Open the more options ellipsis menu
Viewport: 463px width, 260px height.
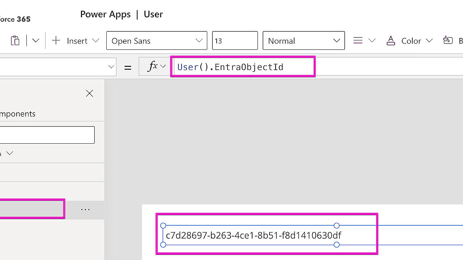(x=85, y=209)
